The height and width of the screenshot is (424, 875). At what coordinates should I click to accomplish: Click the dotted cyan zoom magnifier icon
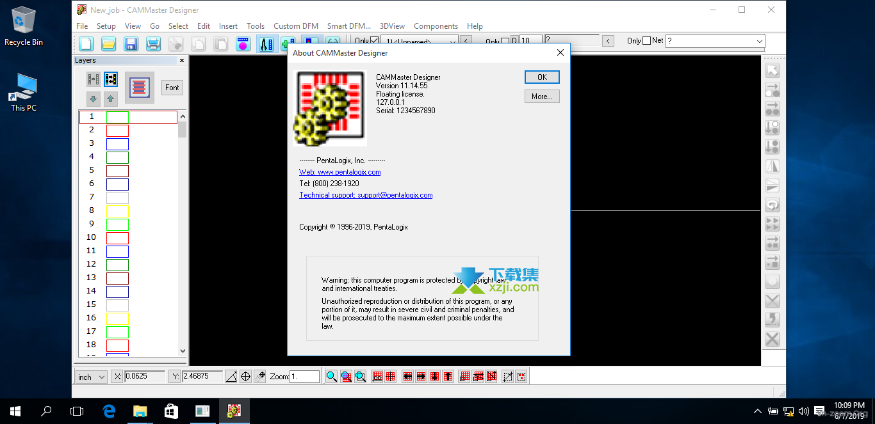361,376
